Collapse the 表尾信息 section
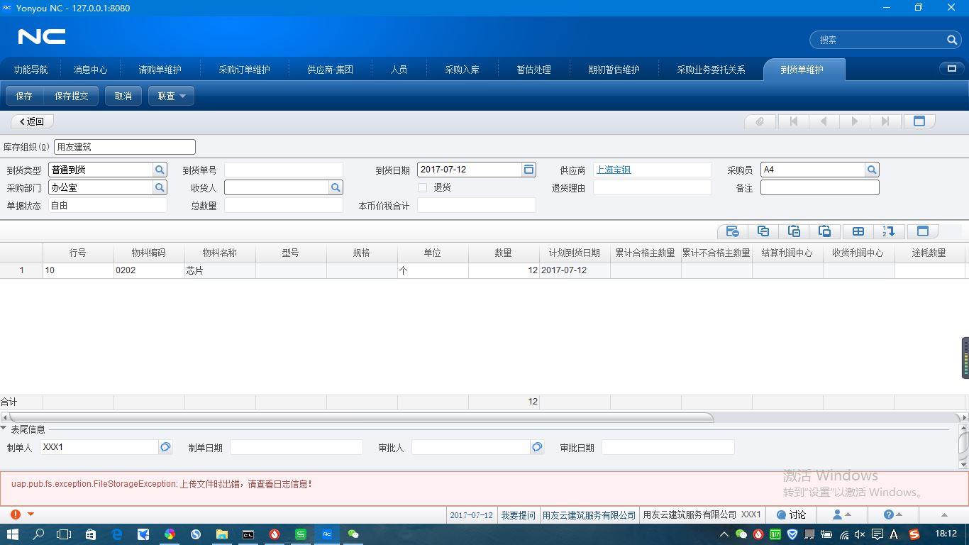Screen dimensions: 969x545 pos(4,429)
